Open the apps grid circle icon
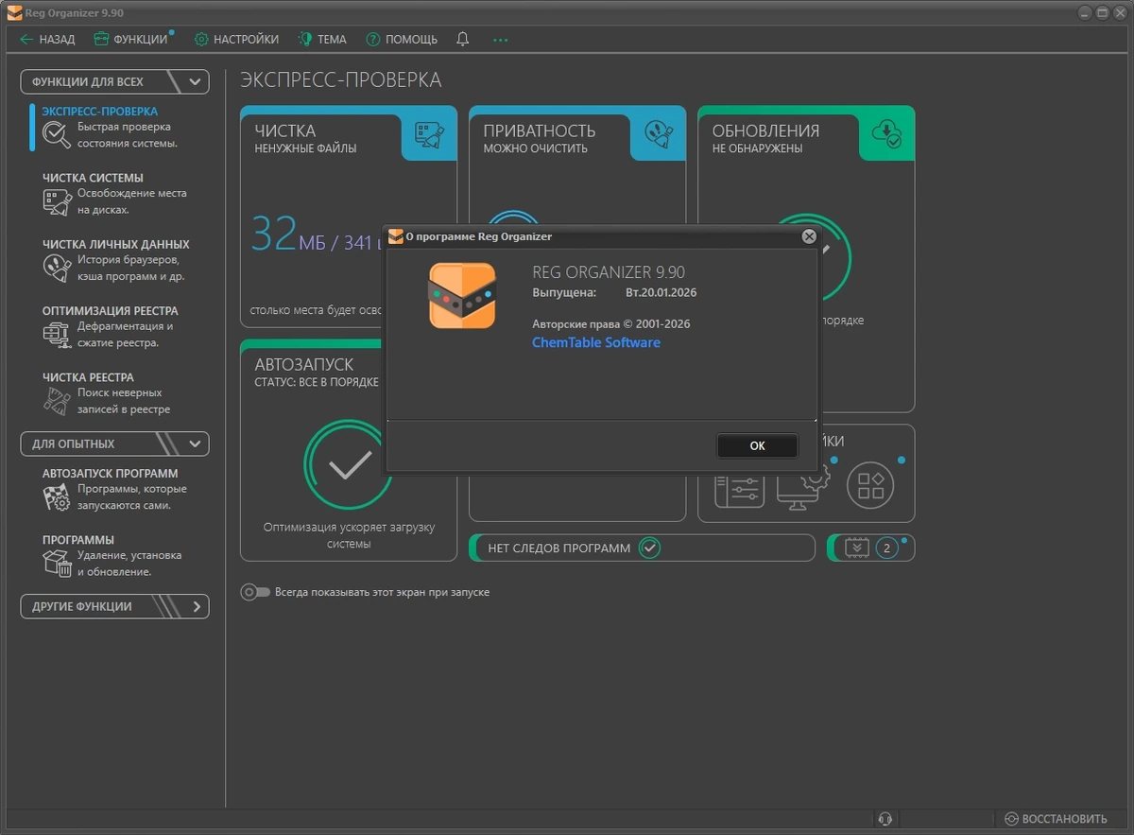 point(870,485)
